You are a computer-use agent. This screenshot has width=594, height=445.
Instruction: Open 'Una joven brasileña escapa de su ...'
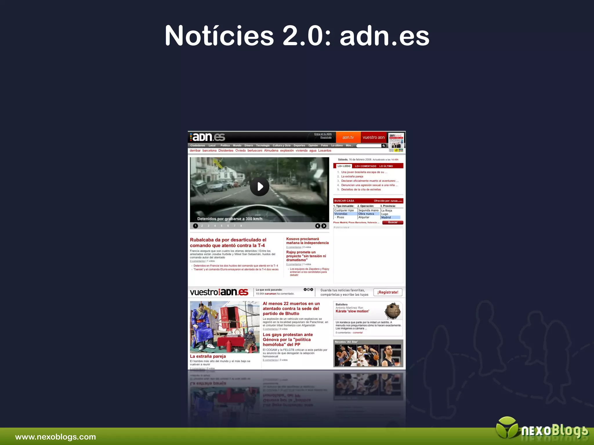coord(364,172)
